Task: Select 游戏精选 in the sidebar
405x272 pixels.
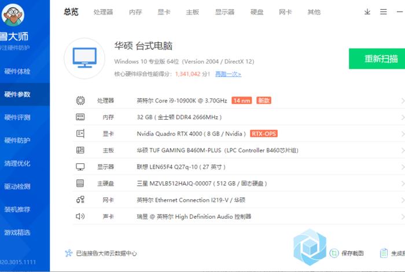Action: click(x=25, y=232)
